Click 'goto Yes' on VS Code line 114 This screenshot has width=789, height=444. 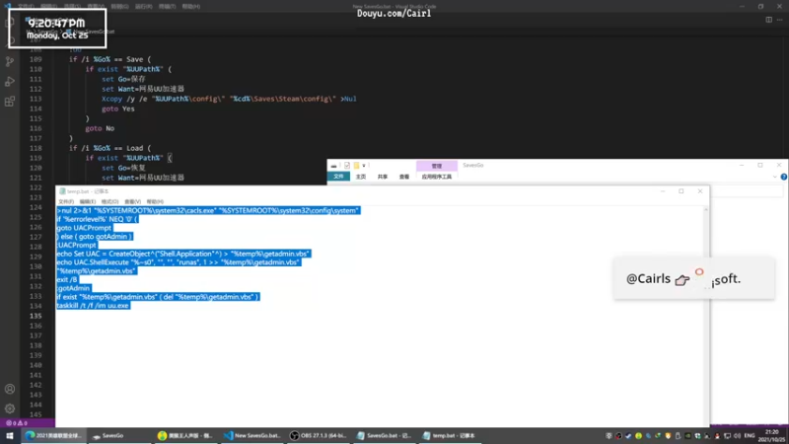(x=117, y=109)
